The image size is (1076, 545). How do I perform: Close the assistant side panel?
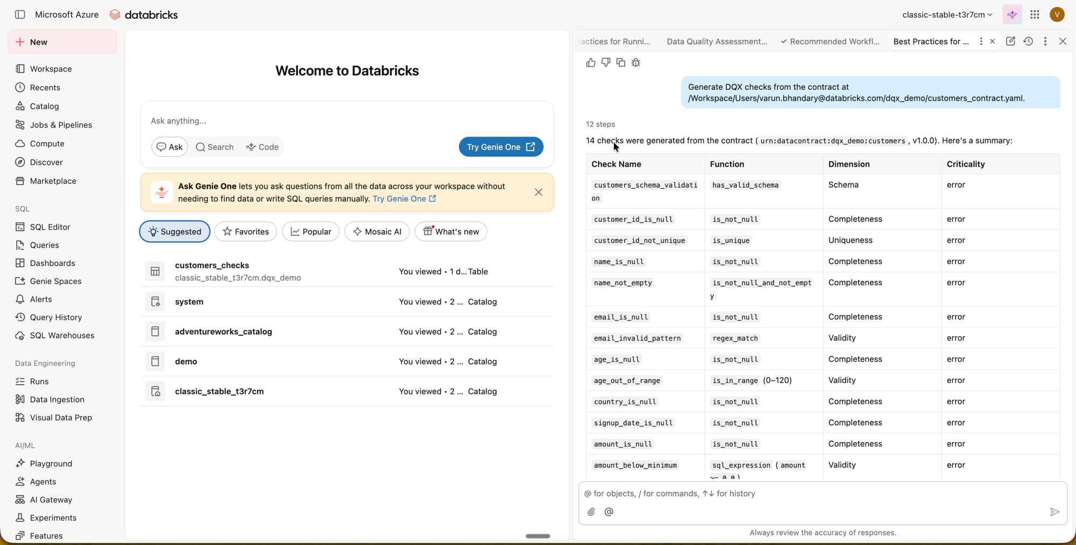(x=1063, y=41)
